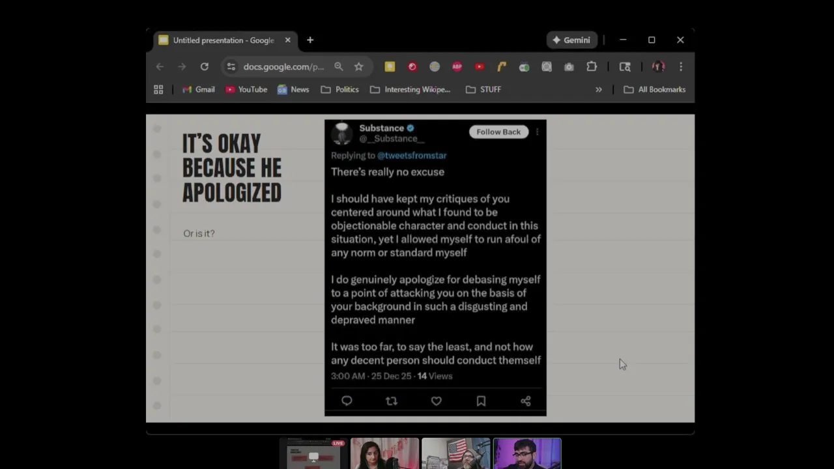834x469 pixels.
Task: Select the LIVE screen-share thumbnail
Action: point(313,454)
